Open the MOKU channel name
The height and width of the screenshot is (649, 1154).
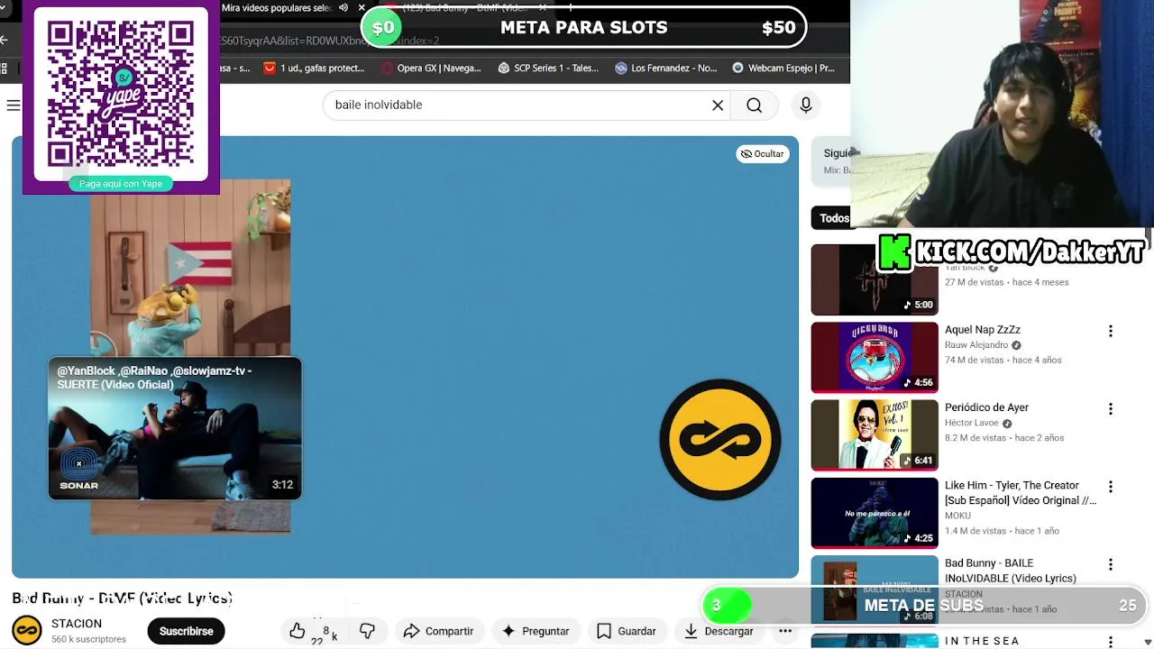pos(957,516)
